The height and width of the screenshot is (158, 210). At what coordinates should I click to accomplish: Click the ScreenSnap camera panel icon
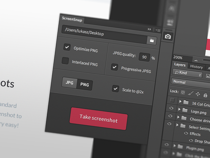pyautogui.click(x=168, y=36)
